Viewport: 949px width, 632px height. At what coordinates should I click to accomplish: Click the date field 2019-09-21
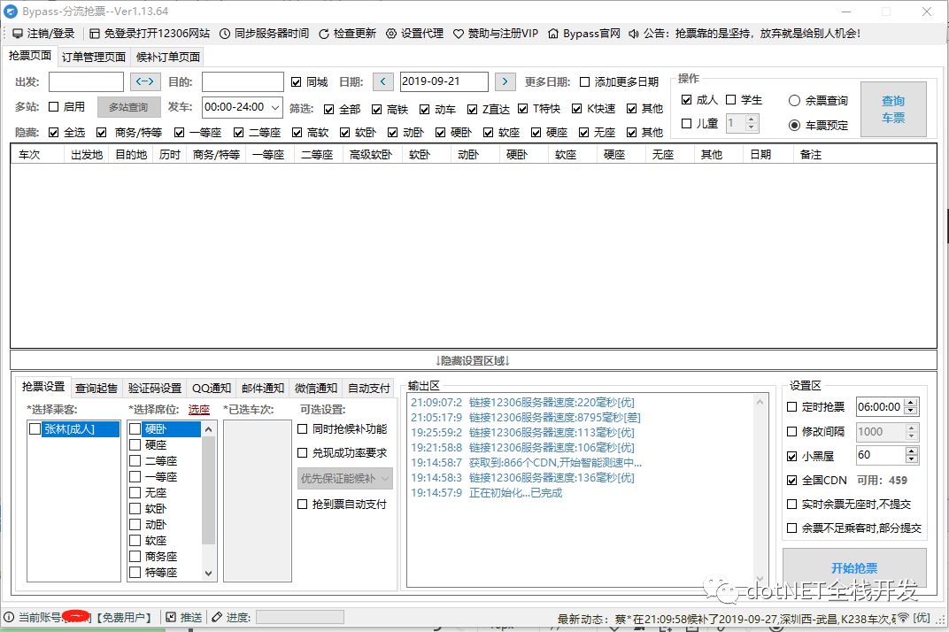(444, 81)
